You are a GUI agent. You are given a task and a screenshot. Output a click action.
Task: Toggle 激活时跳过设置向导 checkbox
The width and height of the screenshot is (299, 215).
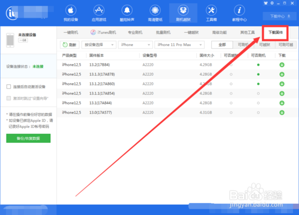click(8, 99)
